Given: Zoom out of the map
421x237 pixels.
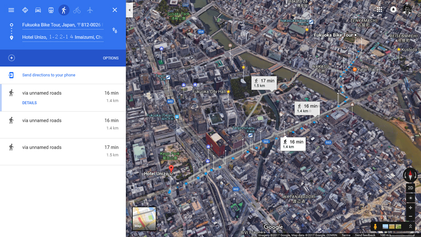Looking at the screenshot, I should [410, 216].
